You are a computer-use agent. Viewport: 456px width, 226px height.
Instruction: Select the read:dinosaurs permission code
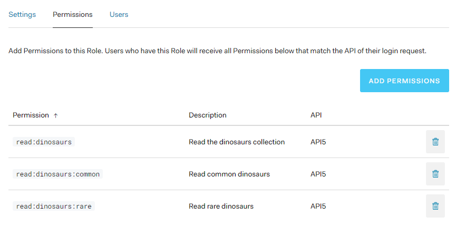44,142
